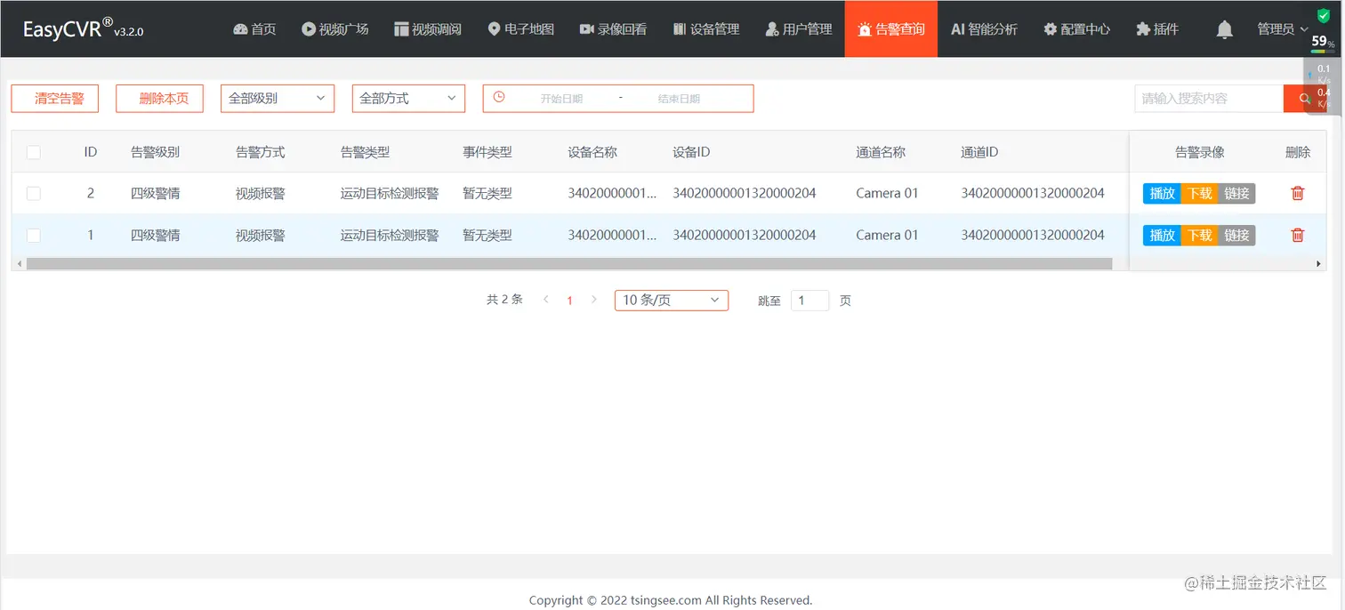Open the 首页 home tab
Screen dimensions: 1345x610
[x=254, y=29]
